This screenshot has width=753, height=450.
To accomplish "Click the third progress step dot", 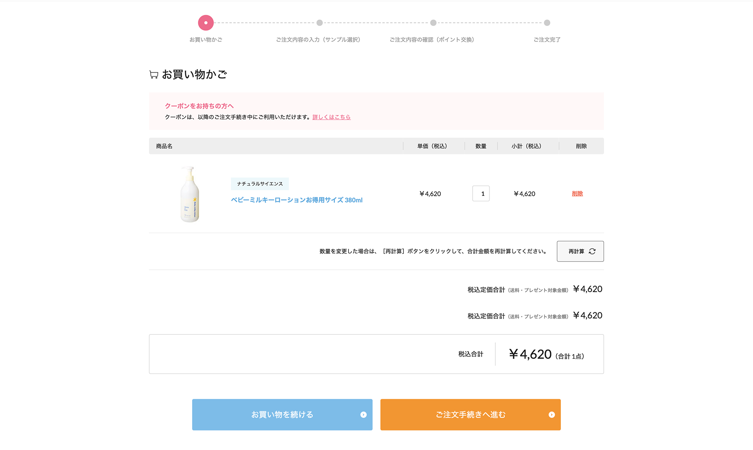I will (433, 23).
